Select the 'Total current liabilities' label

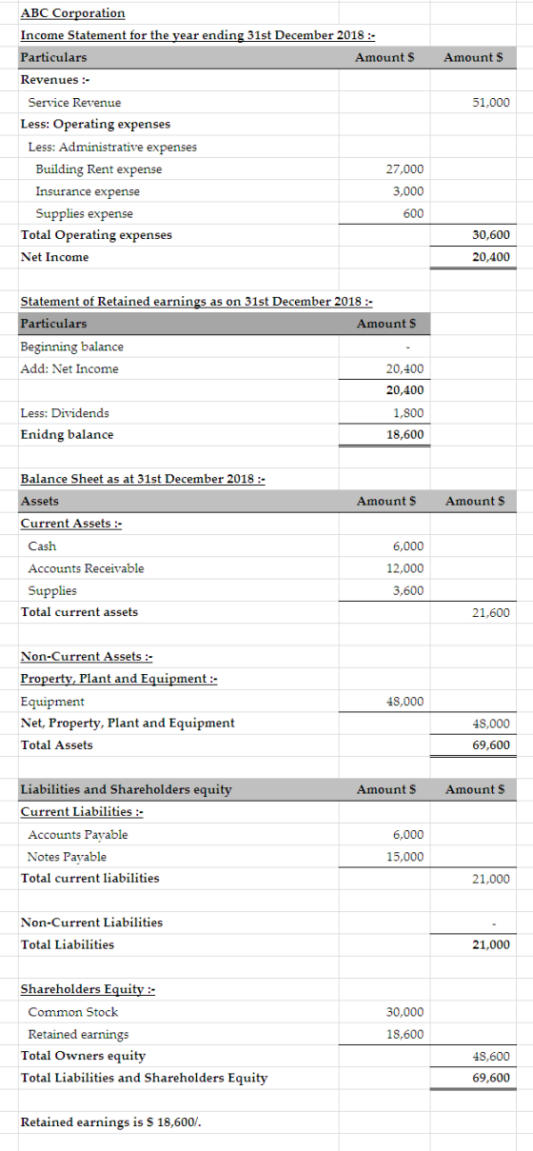pos(89,879)
